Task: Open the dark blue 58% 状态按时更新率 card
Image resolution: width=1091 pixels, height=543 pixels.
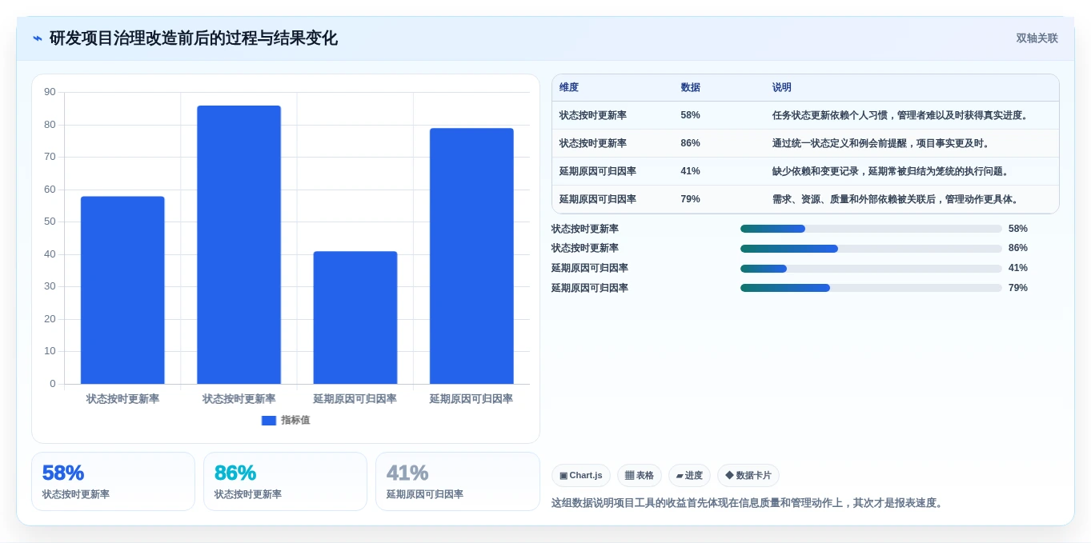Action: [113, 481]
